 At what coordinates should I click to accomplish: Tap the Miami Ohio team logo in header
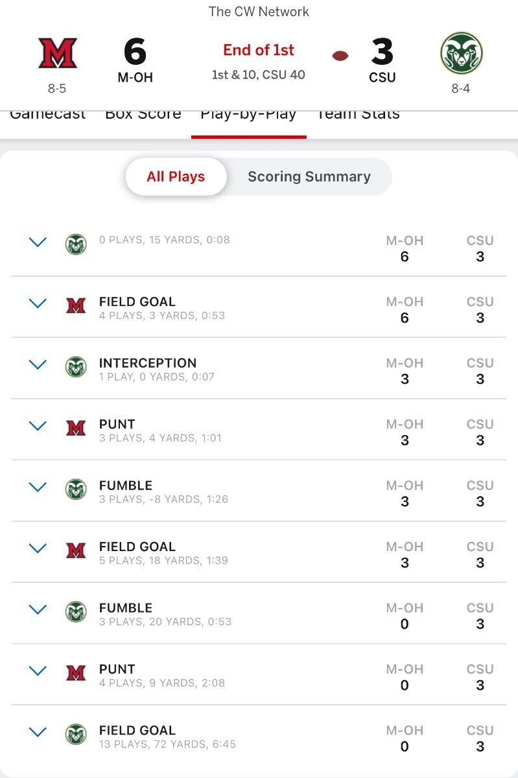[58, 53]
